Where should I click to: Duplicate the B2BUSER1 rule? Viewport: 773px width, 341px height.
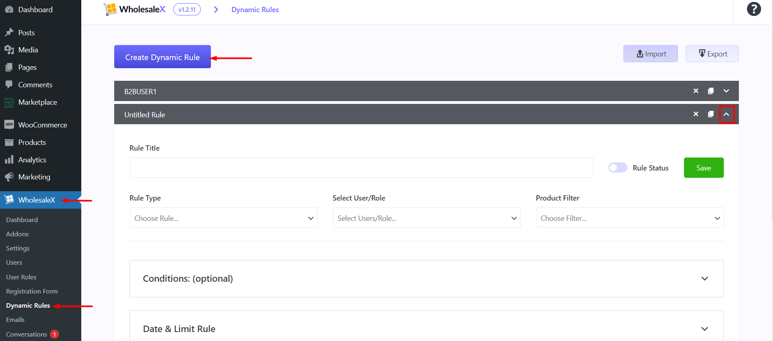pyautogui.click(x=711, y=91)
